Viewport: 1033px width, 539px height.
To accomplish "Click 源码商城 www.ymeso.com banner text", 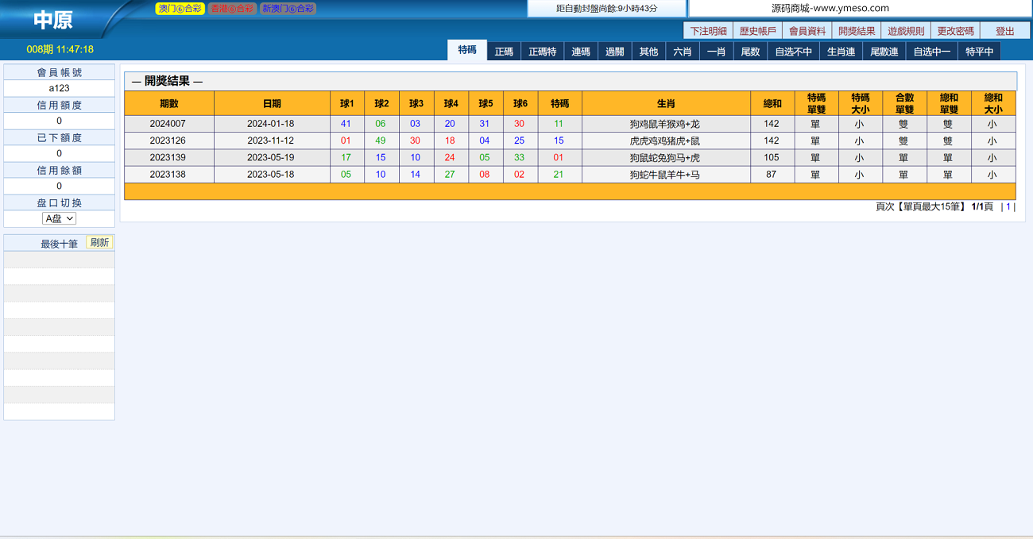I will 830,8.
